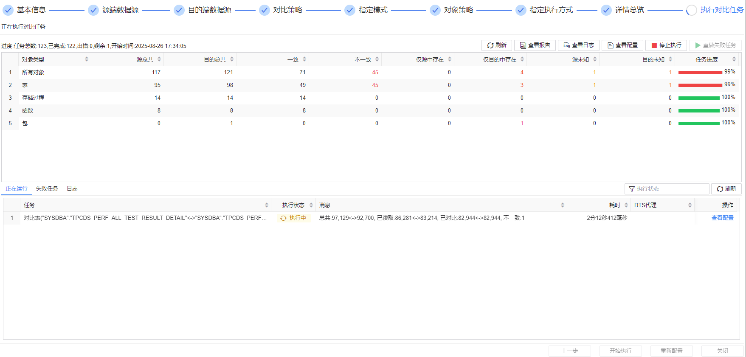Switch to the 日志 tab
The width and height of the screenshot is (746, 357).
(72, 189)
